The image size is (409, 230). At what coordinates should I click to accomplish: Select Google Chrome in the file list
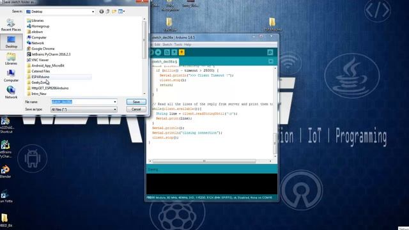click(41, 49)
